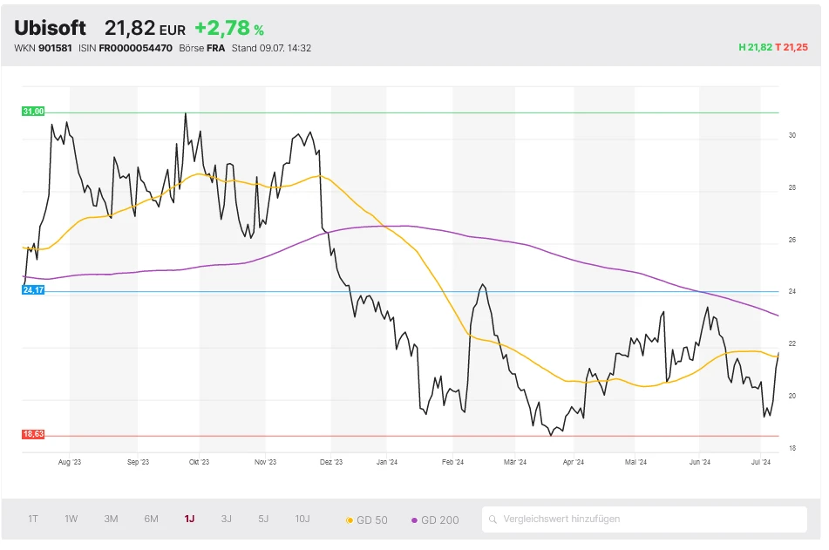Show the 3M time period
829x550 pixels.
(x=111, y=519)
